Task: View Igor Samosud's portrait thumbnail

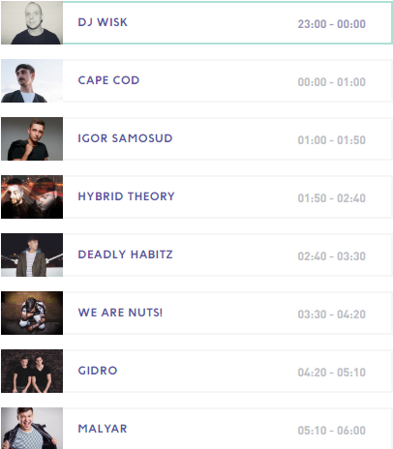Action: tap(32, 138)
